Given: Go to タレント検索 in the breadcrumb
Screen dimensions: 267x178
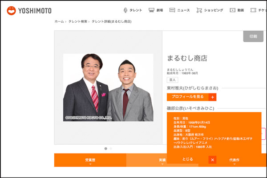Looking at the screenshot, I should (x=78, y=21).
